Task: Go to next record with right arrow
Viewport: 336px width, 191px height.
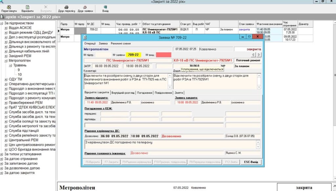Action: pyautogui.click(x=259, y=55)
